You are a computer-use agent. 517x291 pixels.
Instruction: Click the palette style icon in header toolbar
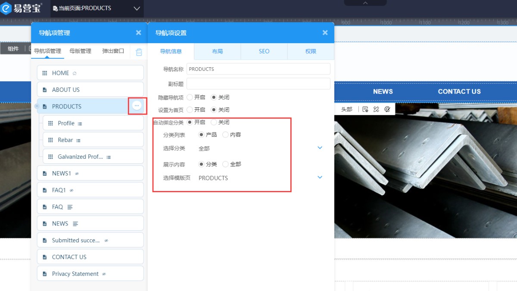tap(387, 110)
